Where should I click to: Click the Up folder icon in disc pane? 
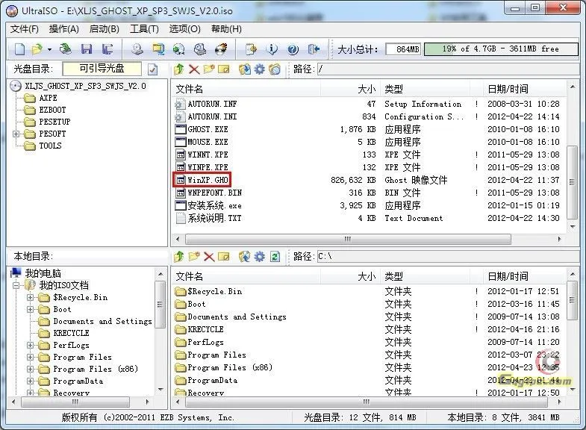tap(178, 69)
